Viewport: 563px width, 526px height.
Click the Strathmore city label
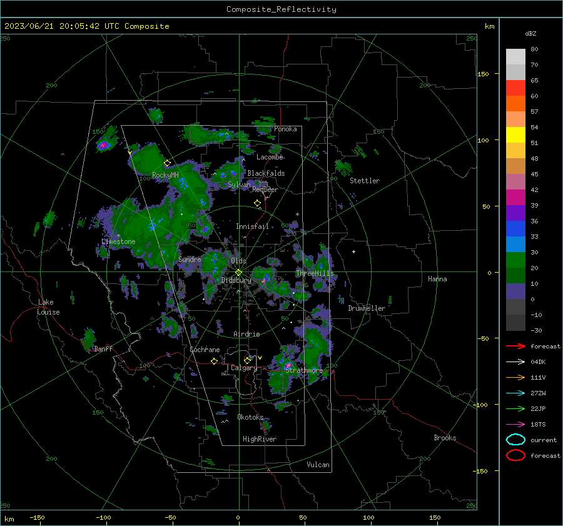coord(304,370)
